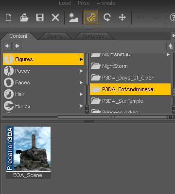Viewport: 175px width, 194px height.
Task: Switch to the Content tab
Action: coord(18,36)
